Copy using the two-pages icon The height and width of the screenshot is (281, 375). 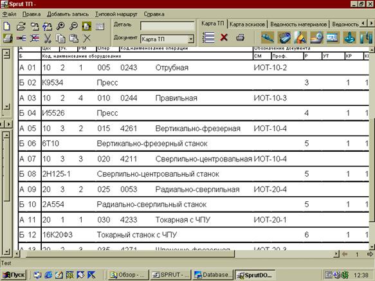click(x=60, y=38)
